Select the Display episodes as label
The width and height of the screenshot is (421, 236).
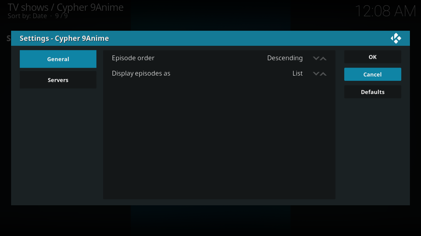(x=141, y=73)
